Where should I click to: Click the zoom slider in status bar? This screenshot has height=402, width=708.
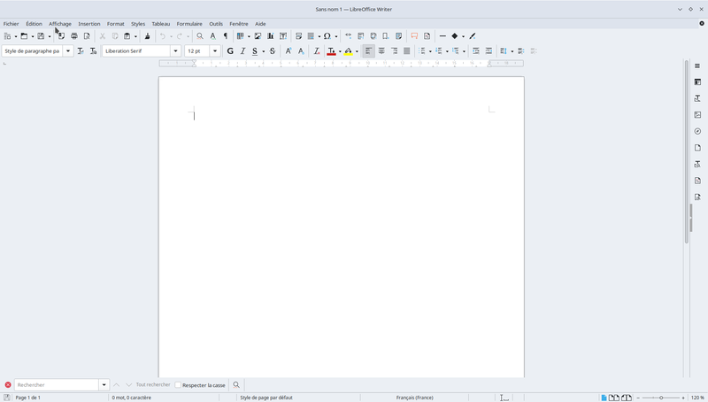coord(661,398)
